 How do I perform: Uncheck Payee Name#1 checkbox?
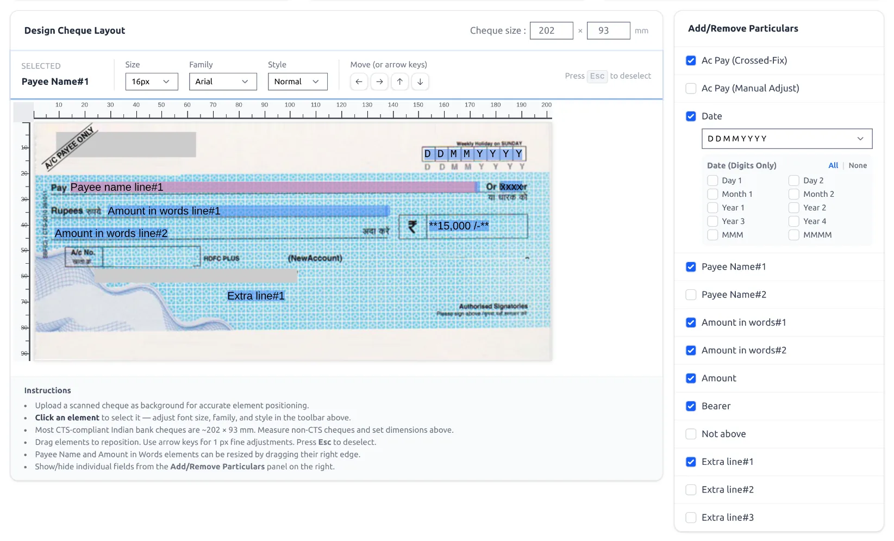coord(691,267)
